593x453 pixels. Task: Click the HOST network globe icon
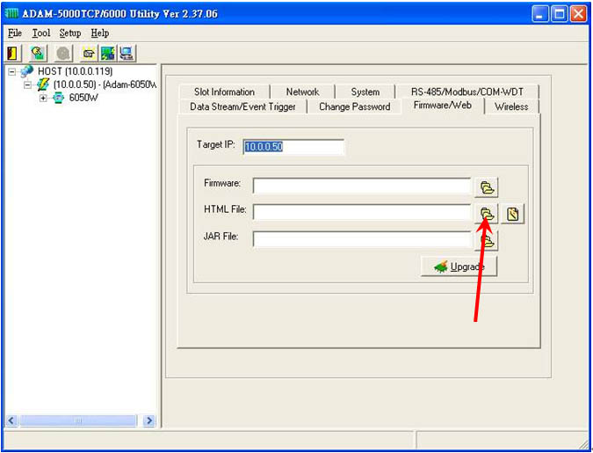[26, 71]
